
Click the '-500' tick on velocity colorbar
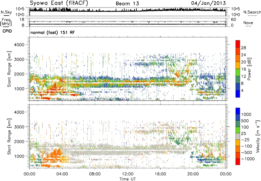247,152
